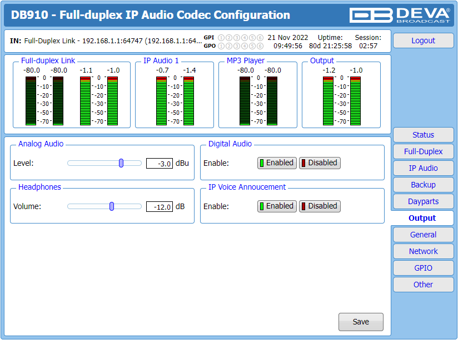Click the Full-duplex Link meter showing -1.1

point(85,101)
